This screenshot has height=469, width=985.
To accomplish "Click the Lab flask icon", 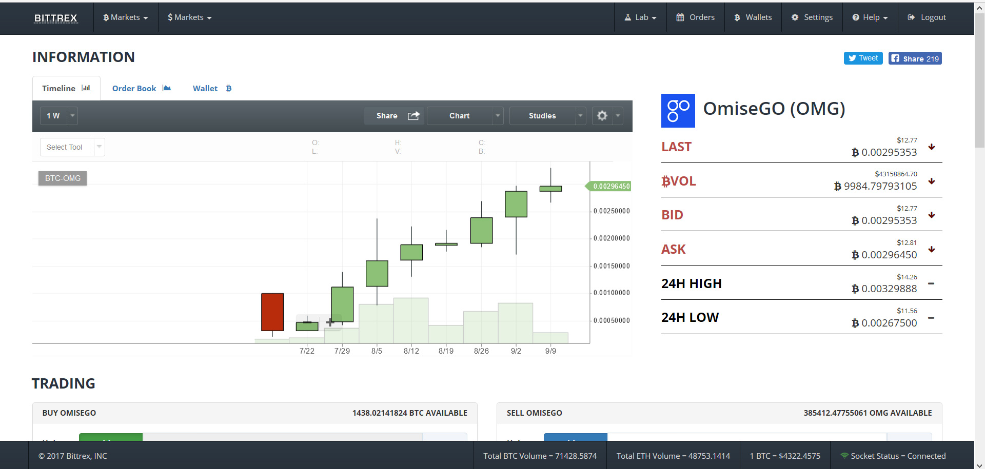I will [627, 17].
